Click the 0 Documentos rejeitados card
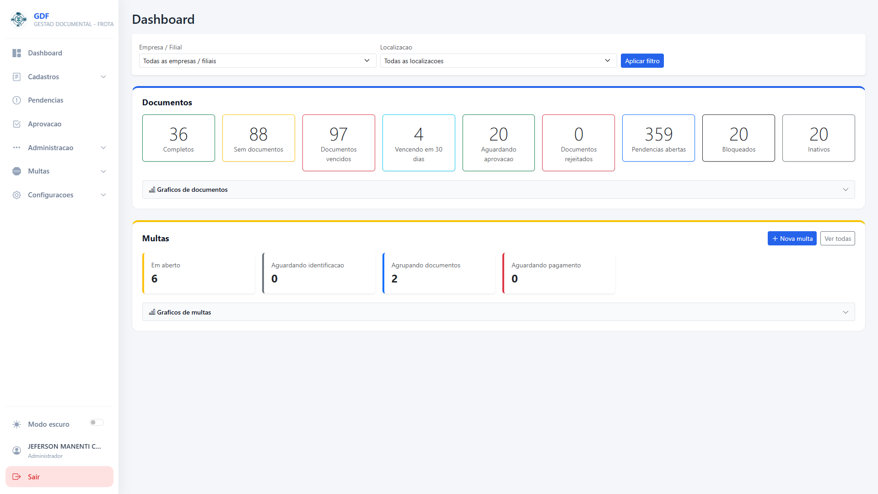 [578, 143]
